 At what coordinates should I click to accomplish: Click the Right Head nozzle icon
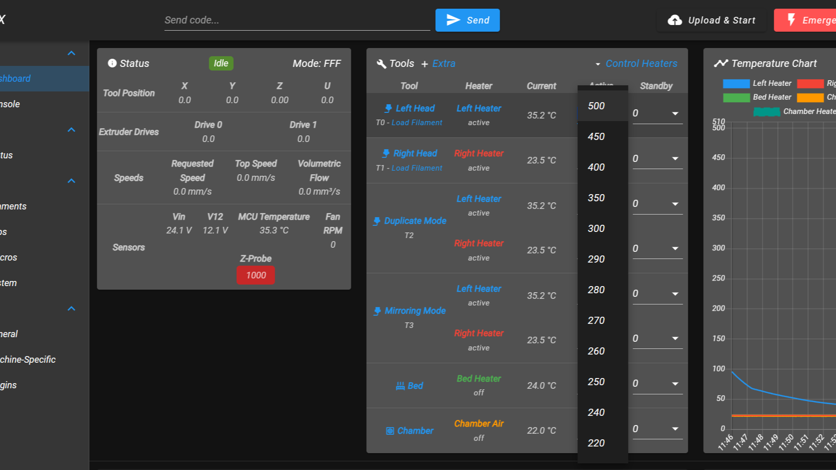[x=386, y=153]
